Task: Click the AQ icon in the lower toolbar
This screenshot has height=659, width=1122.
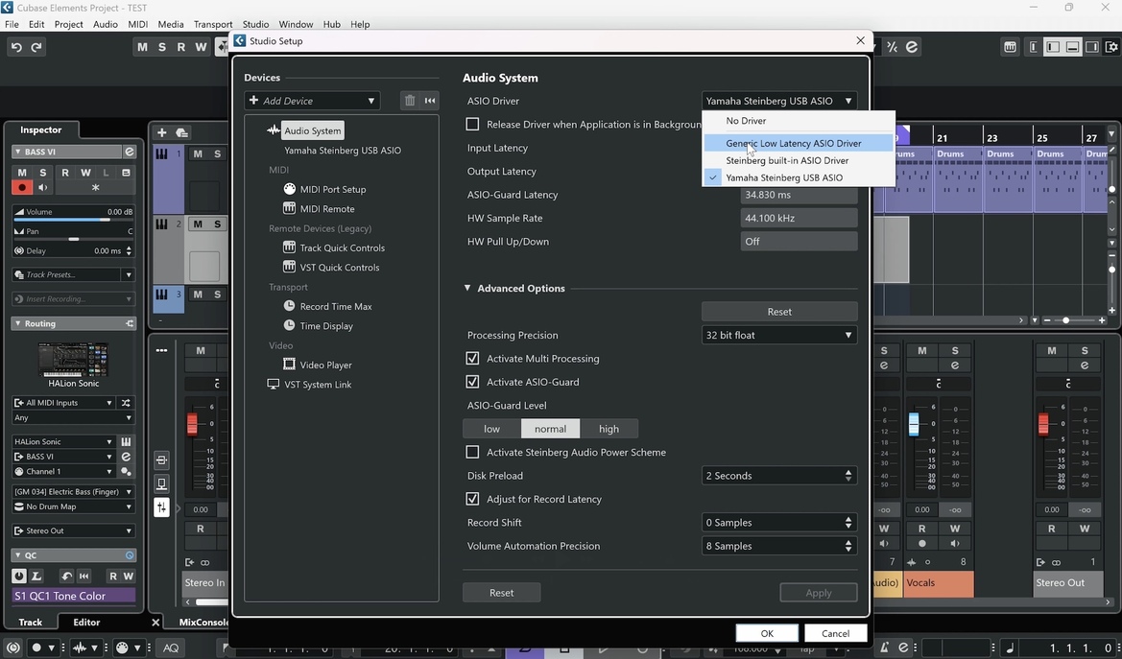Action: 170,647
